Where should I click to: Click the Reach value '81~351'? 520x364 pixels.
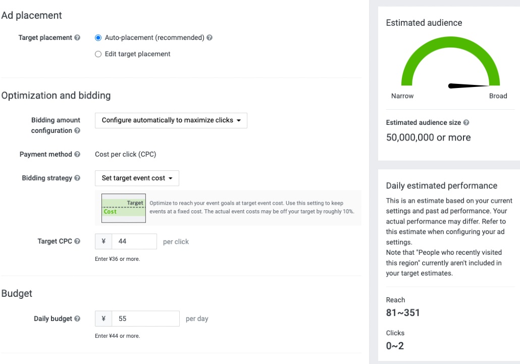point(403,313)
